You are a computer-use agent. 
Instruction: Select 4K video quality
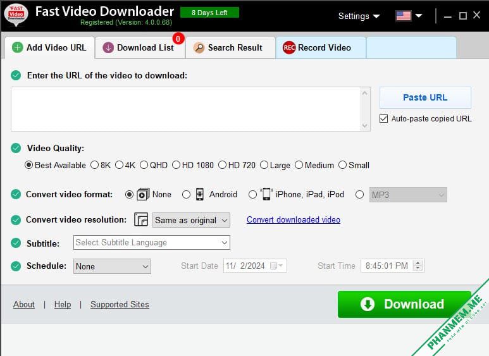(119, 165)
